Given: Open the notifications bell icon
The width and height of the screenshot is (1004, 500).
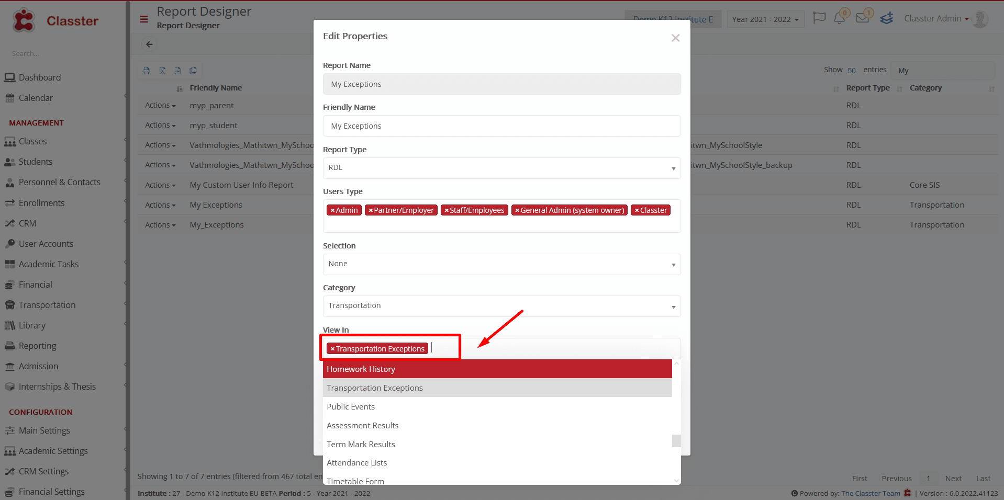Looking at the screenshot, I should 840,18.
